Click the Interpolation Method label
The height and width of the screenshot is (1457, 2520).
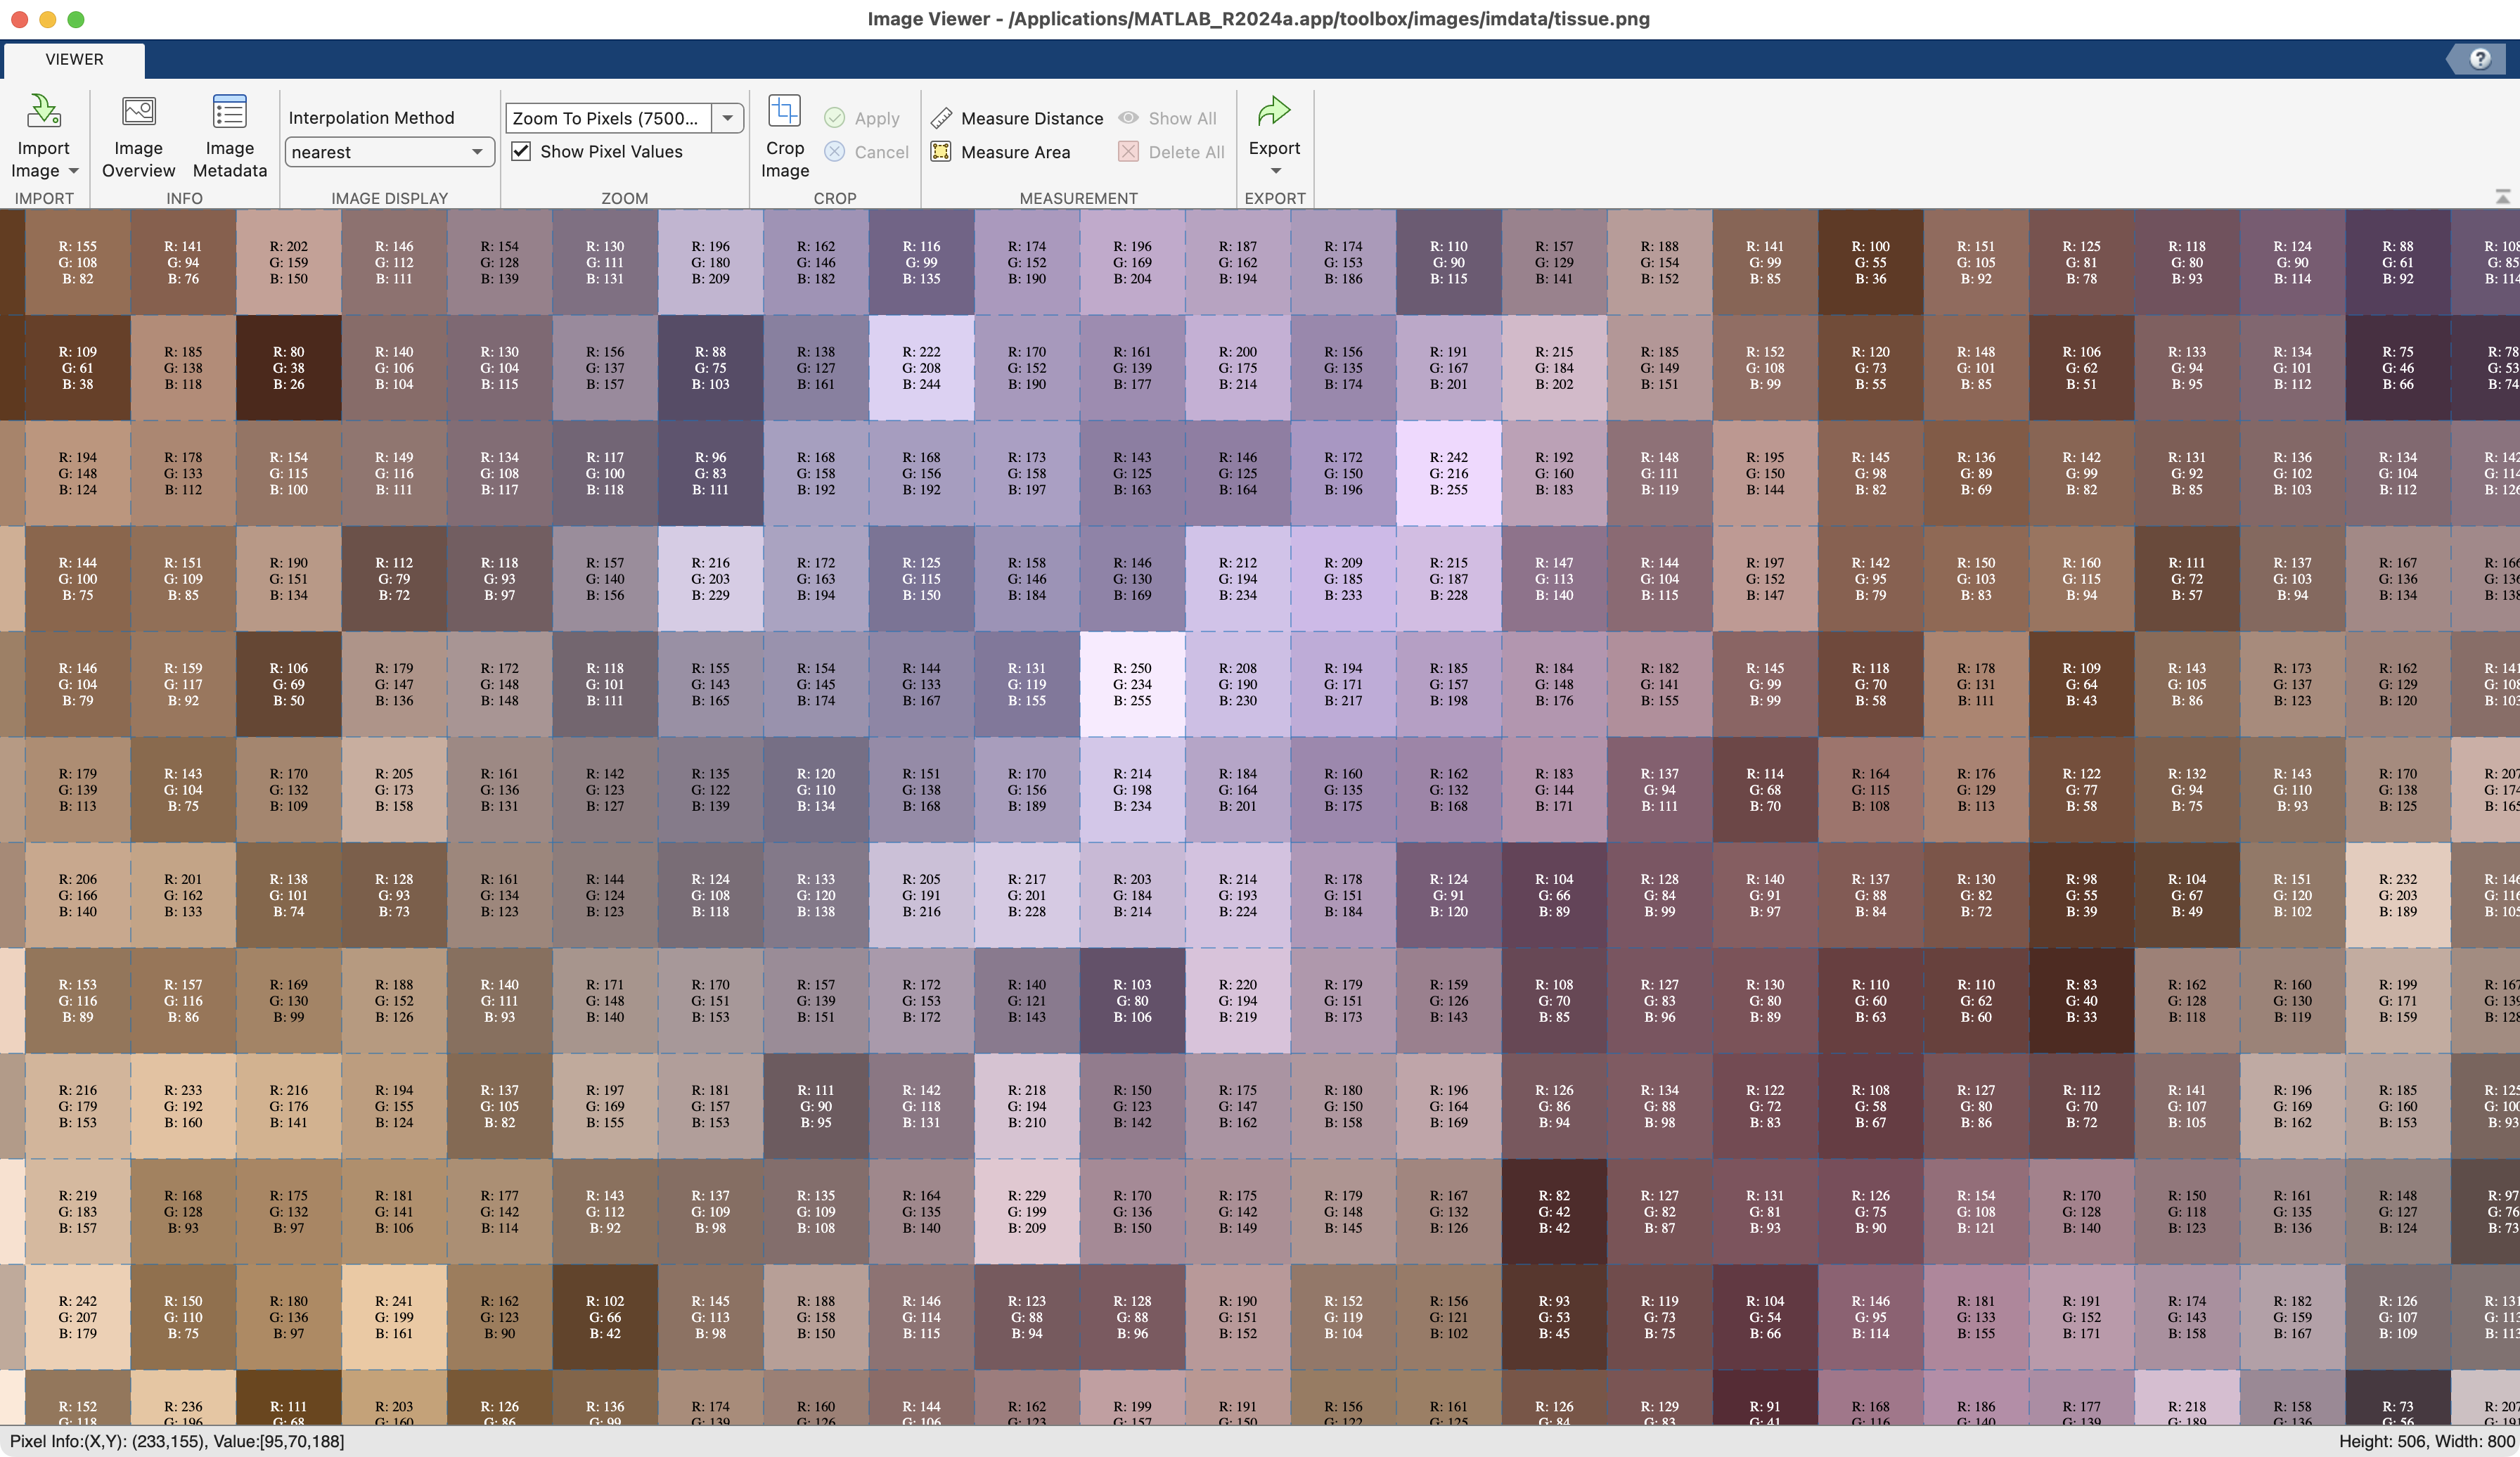371,118
